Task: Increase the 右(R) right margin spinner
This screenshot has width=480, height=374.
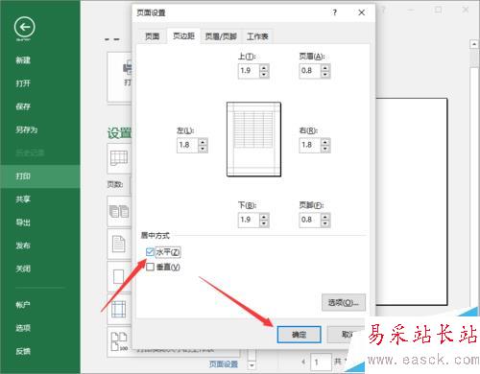Action: coord(325,142)
